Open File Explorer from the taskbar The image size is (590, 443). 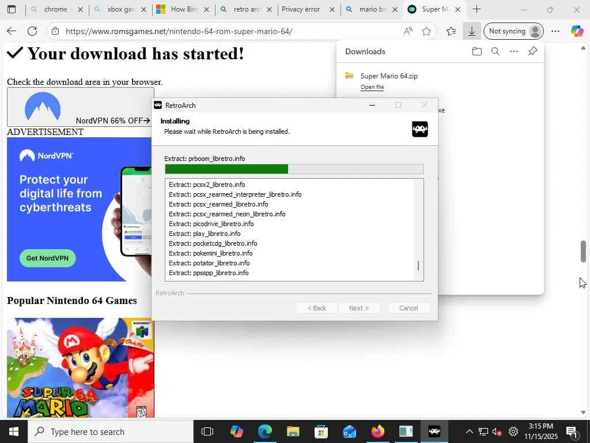click(293, 431)
